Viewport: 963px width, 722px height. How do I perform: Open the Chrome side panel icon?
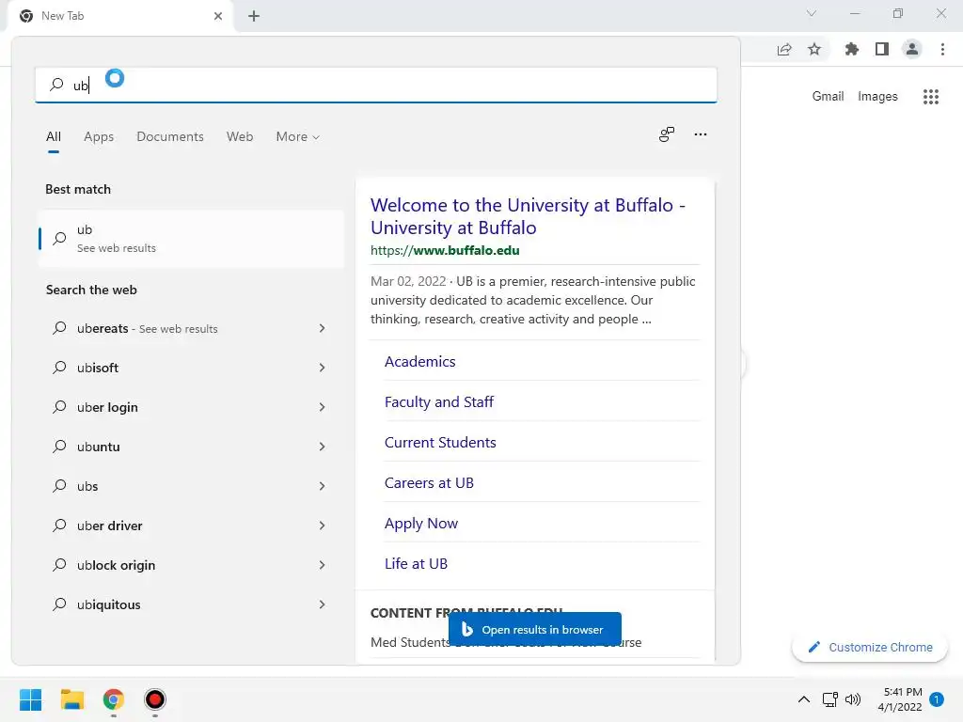coord(882,50)
